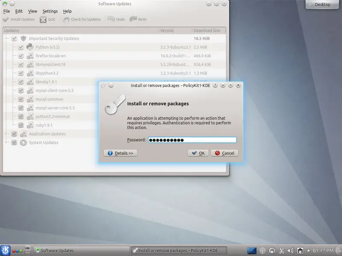Expand the System Updates group
This screenshot has width=342, height=256.
click(x=6, y=143)
